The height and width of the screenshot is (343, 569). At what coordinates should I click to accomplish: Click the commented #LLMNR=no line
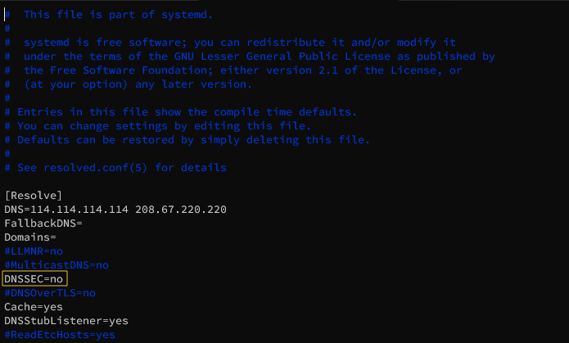tap(34, 251)
